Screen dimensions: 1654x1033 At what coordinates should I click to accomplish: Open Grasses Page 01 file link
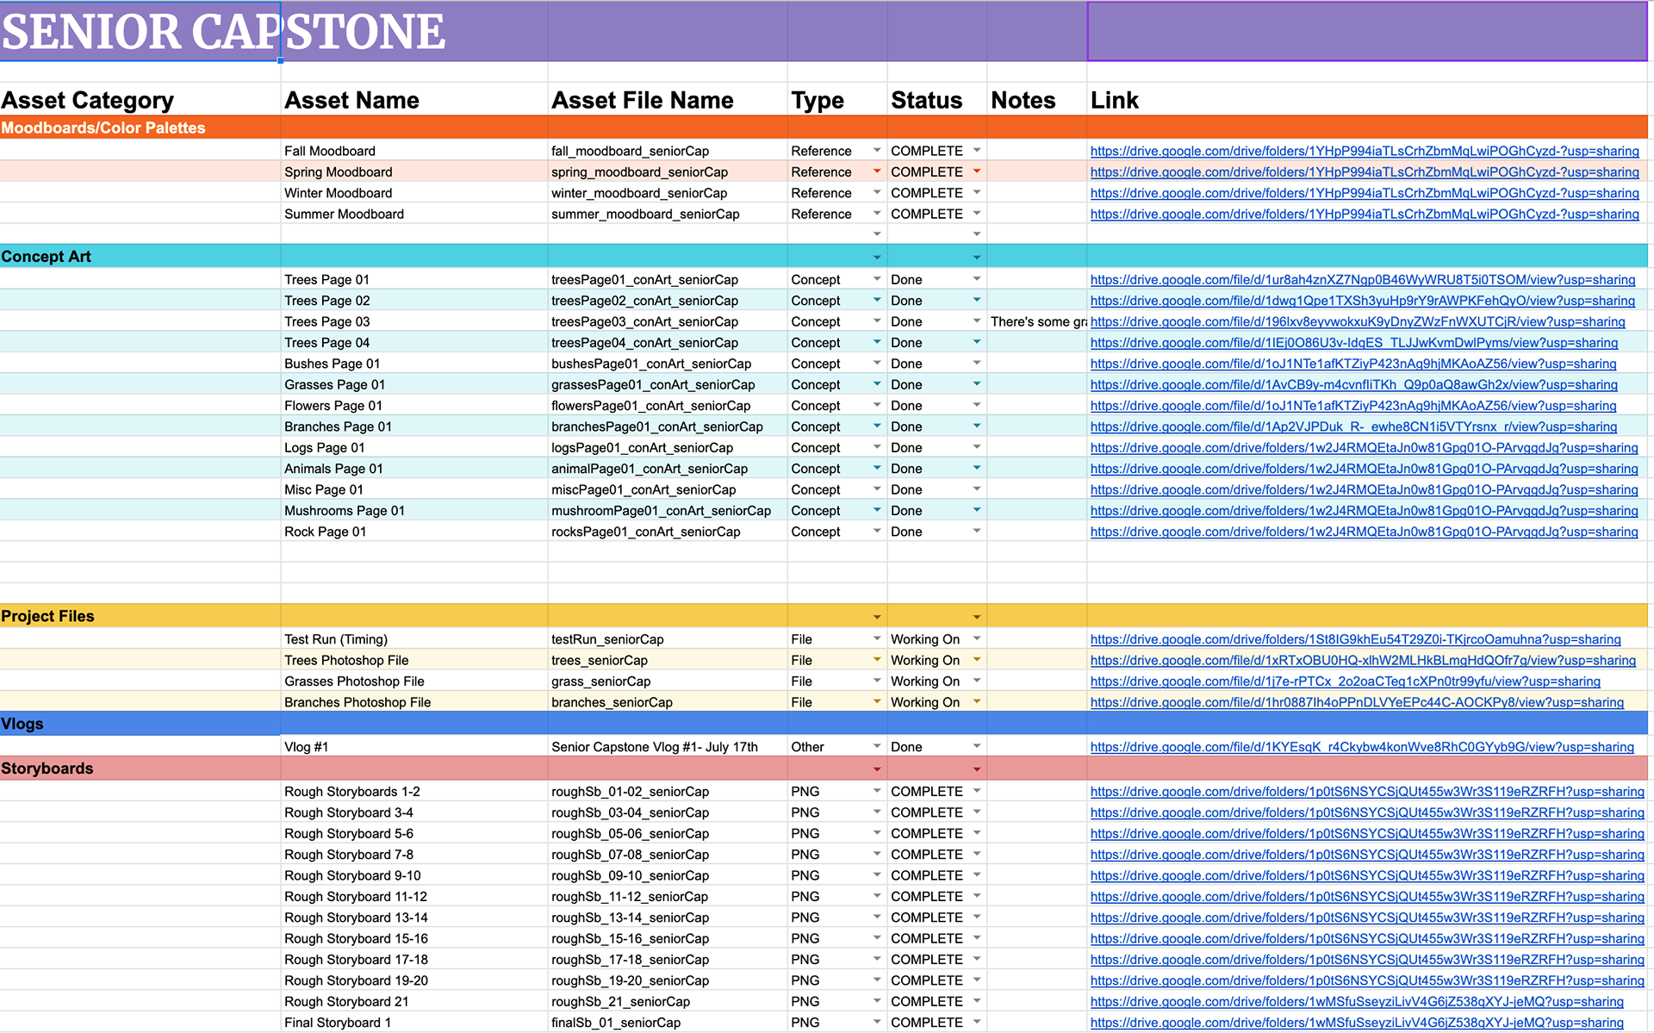pos(1354,384)
